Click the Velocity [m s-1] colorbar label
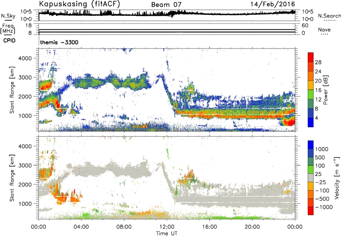 [337, 178]
